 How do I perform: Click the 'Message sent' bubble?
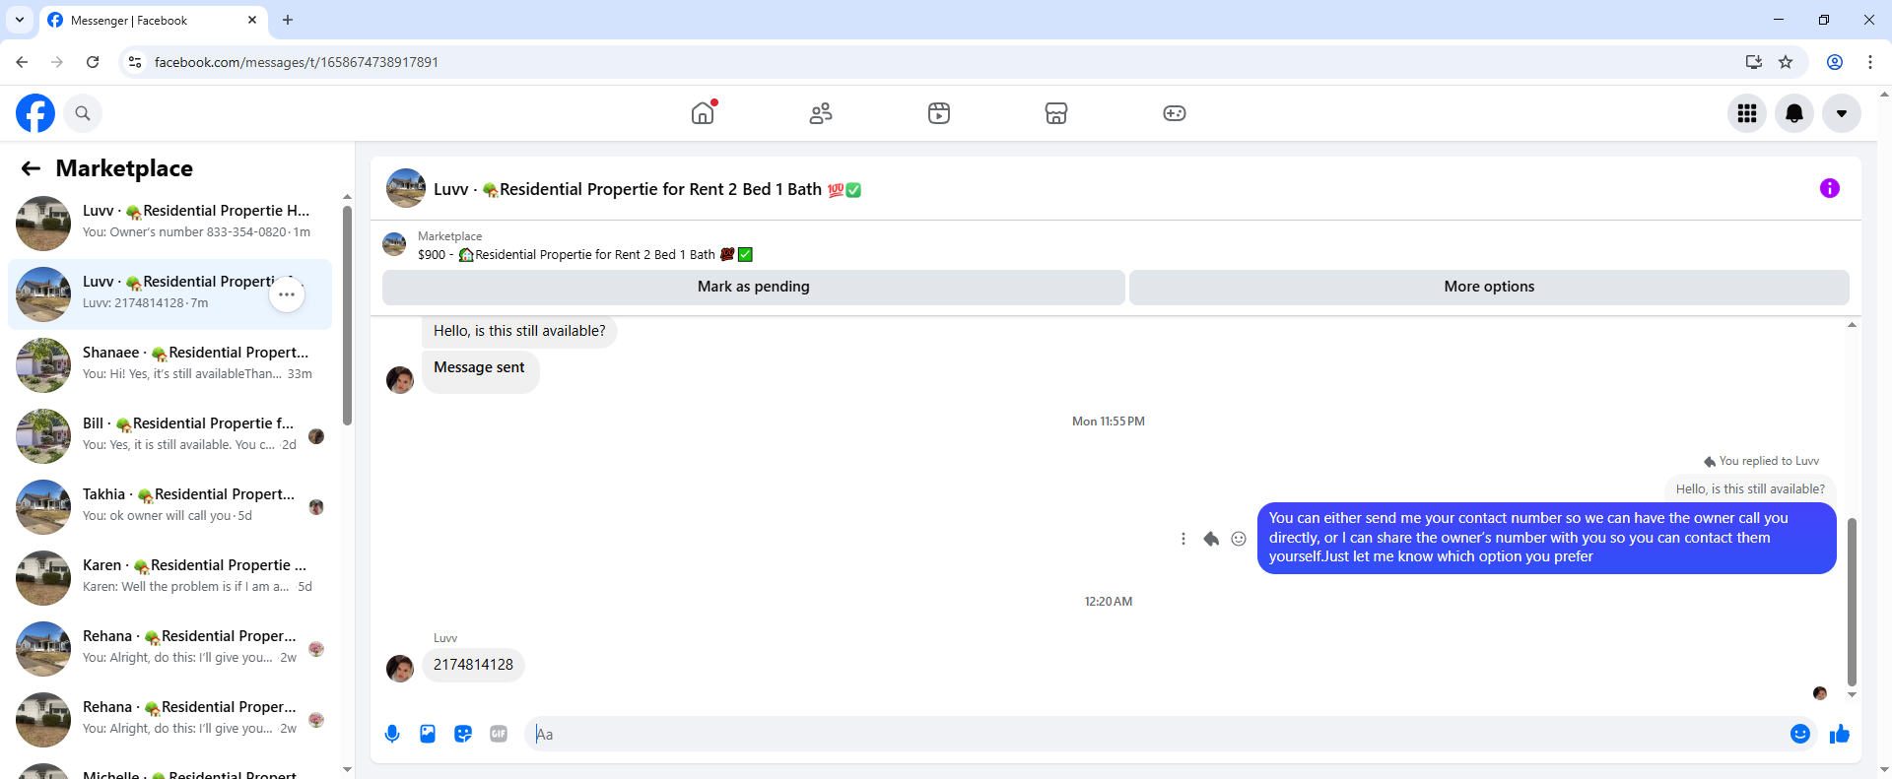click(x=480, y=371)
